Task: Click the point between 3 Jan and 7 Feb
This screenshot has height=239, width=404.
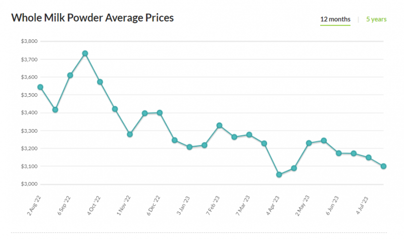Action: [x=205, y=145]
